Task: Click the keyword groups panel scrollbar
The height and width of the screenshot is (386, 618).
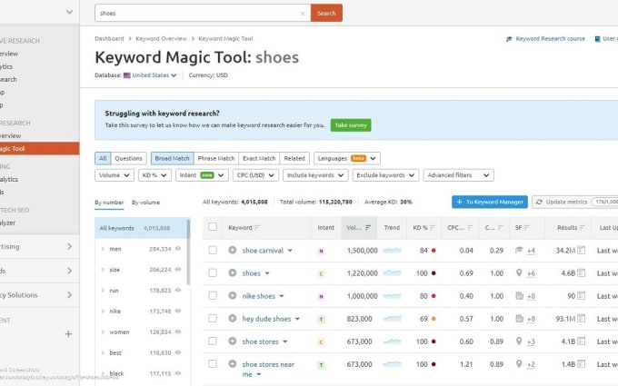Action: pos(188,252)
